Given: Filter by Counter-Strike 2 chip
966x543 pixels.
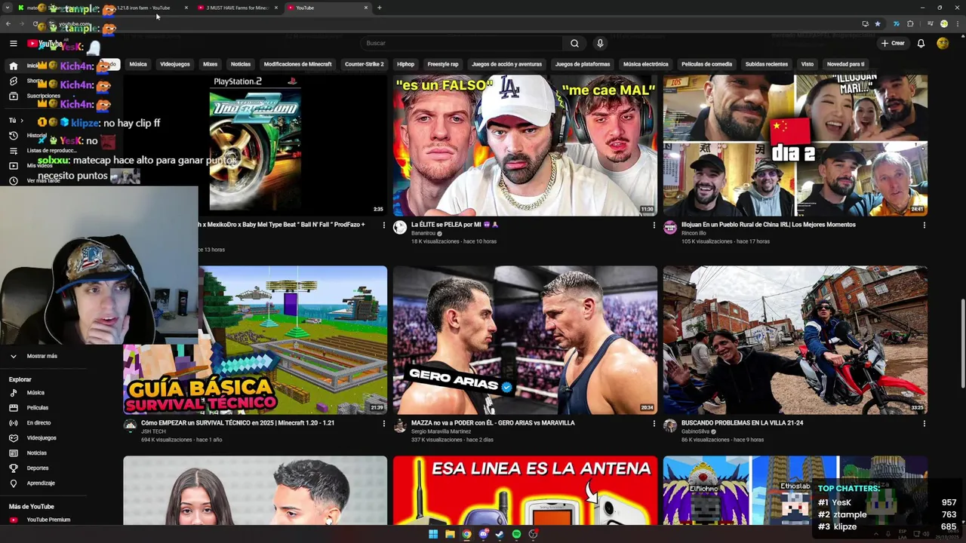Looking at the screenshot, I should [x=365, y=64].
